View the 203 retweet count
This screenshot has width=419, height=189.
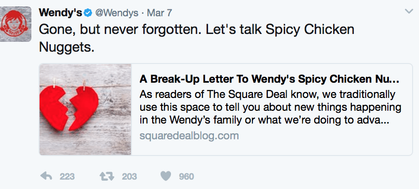[x=129, y=177]
